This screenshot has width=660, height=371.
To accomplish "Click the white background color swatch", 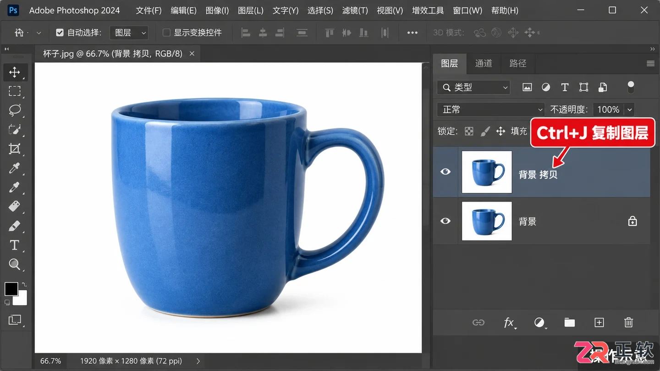I will 22,299.
